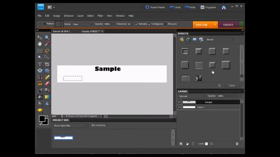The height and width of the screenshot is (157, 280).
Task: Select the Hand tool
Action: click(x=40, y=44)
